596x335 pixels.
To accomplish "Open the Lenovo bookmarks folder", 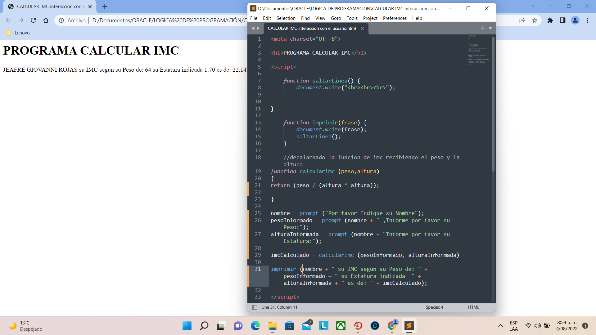I will 18,33.
